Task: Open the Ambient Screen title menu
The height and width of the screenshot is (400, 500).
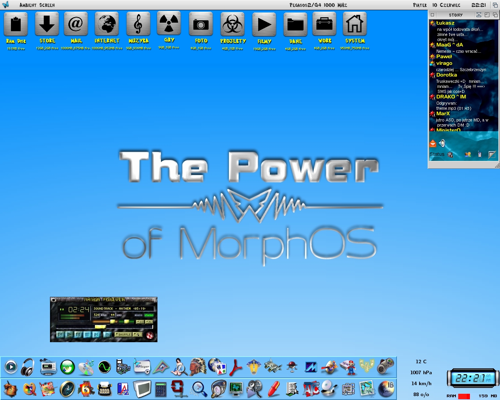Action: [x=37, y=5]
